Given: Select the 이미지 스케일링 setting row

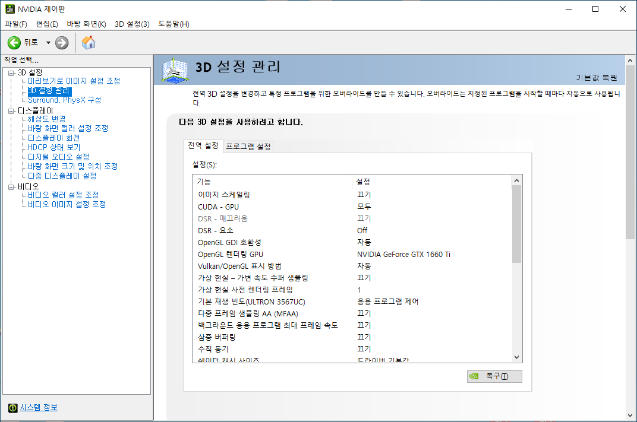Looking at the screenshot, I should coord(352,195).
